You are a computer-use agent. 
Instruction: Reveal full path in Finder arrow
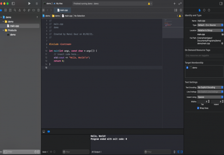tap(222, 43)
